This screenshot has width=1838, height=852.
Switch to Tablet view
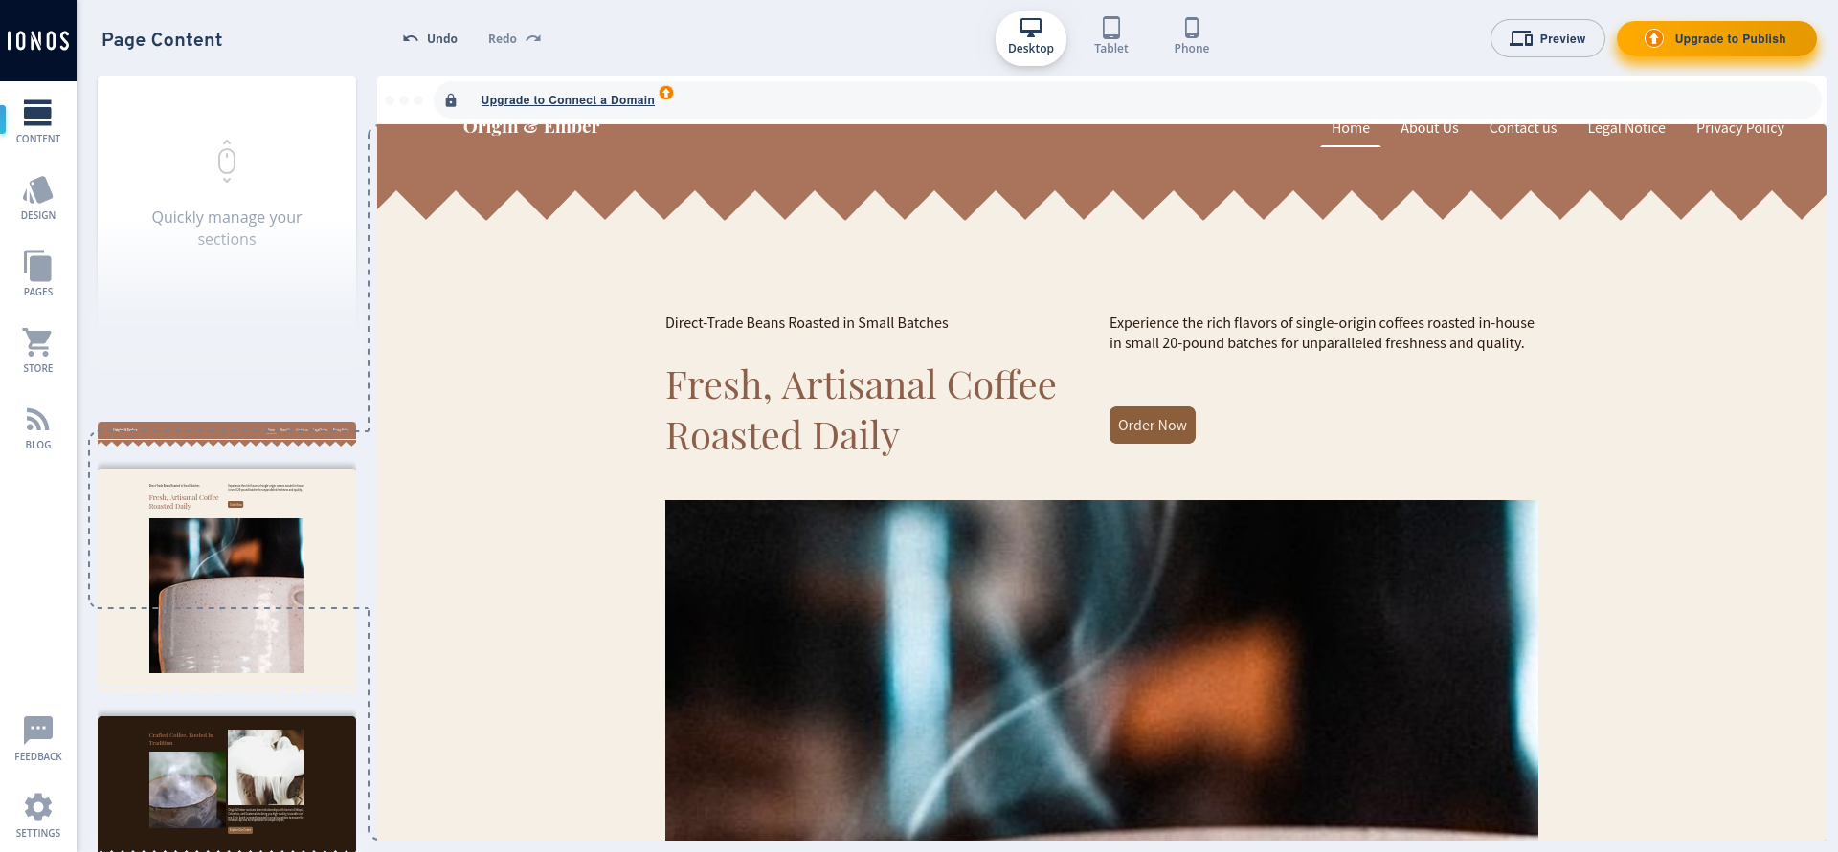pos(1111,38)
